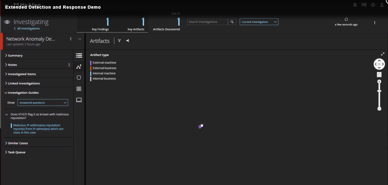Expand the graph to fullscreen
The height and width of the screenshot is (185, 388).
pos(383,54)
